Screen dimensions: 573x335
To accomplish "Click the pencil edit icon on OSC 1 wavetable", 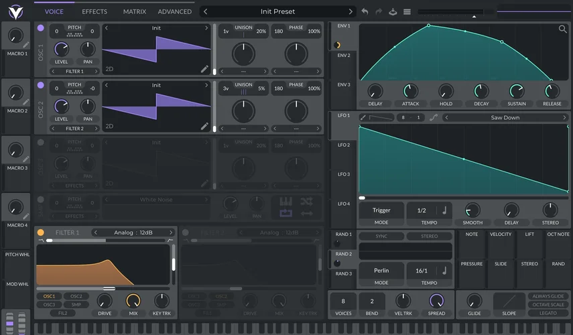I will [204, 69].
